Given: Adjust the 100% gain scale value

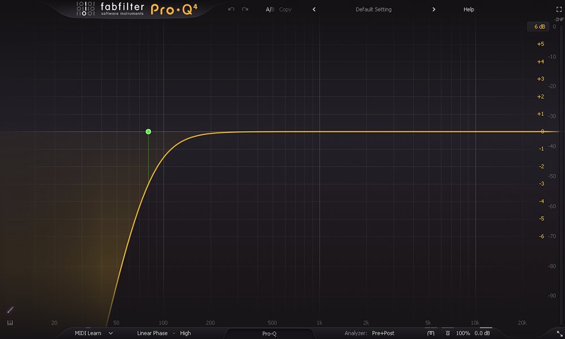Looking at the screenshot, I should click(463, 333).
